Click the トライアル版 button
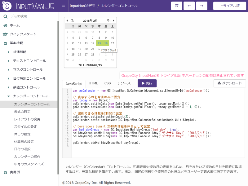248x186 pixels. pos(230,6)
